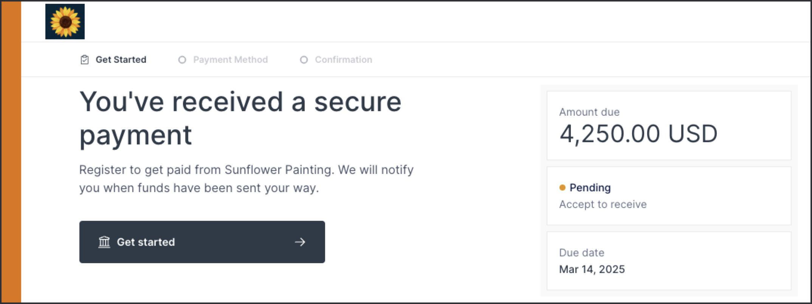Click the Confirmation step circle
Viewport: 812px width, 304px height.
pyautogui.click(x=304, y=60)
